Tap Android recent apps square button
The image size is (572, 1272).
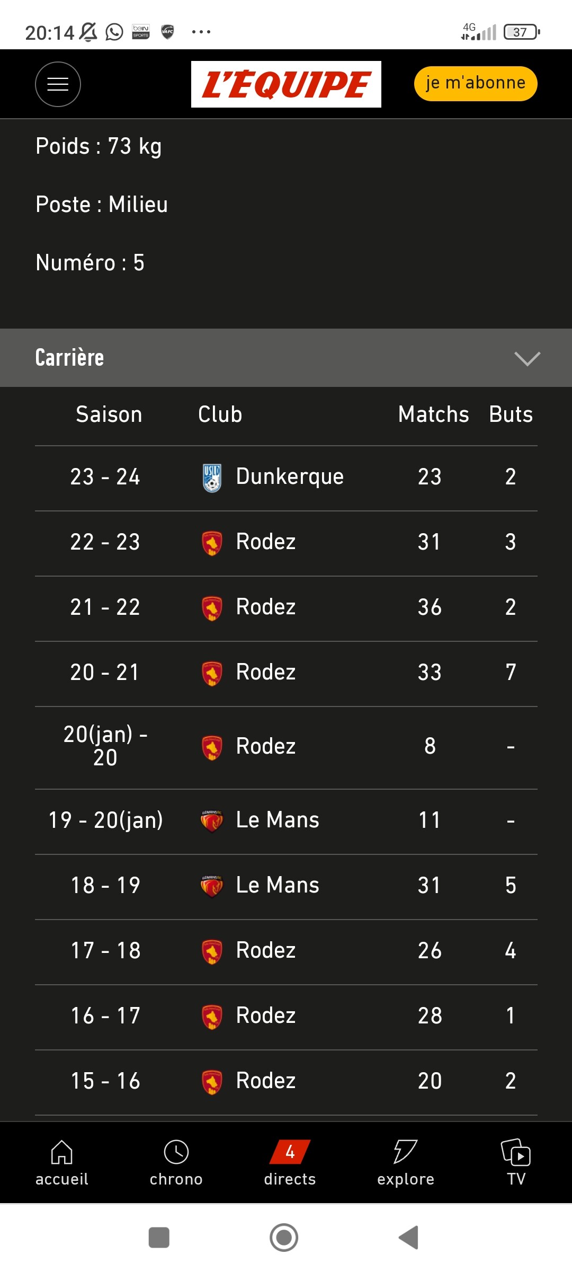click(x=159, y=1238)
